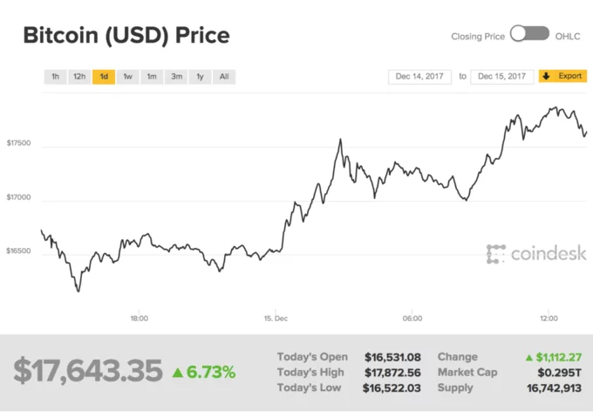Click the OHLC label
Viewport: 593px width, 412px height.
[567, 36]
